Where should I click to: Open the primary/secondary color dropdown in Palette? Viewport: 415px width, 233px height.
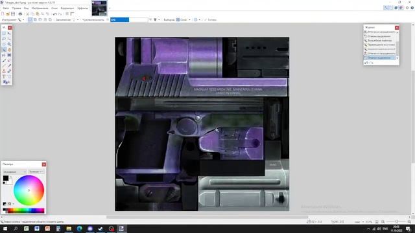(x=14, y=172)
